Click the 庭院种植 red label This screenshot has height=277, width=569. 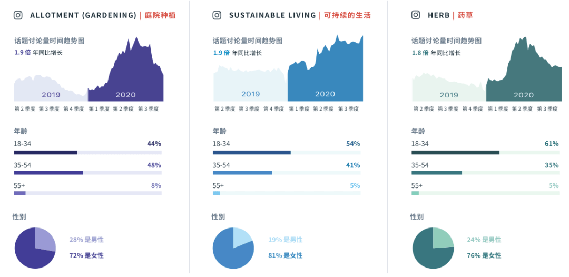coord(160,15)
